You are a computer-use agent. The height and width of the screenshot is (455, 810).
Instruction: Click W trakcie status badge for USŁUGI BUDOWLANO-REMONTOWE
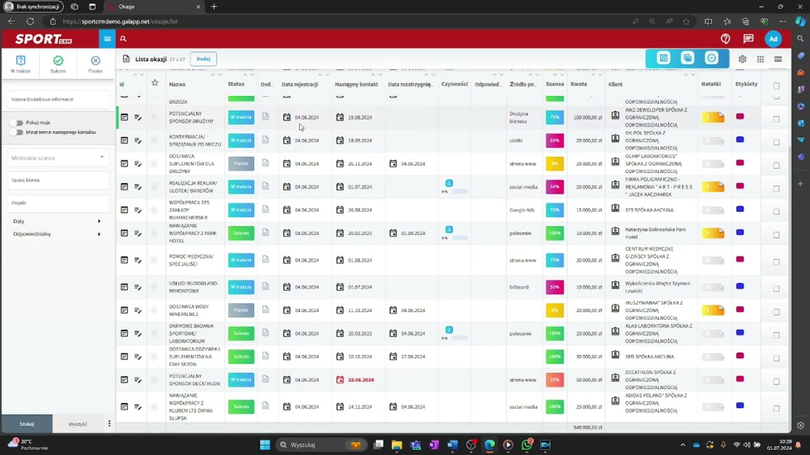(x=241, y=287)
